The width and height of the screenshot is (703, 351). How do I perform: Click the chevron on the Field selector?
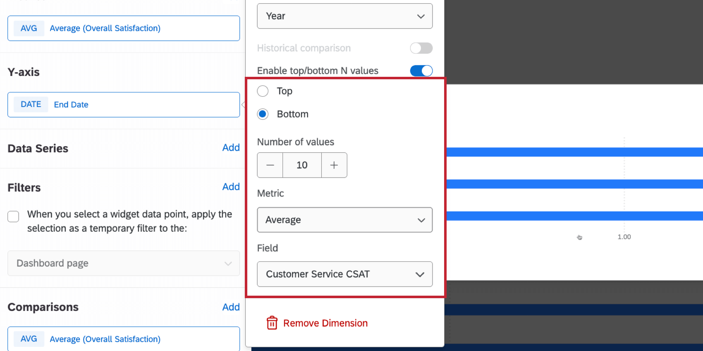(x=420, y=274)
